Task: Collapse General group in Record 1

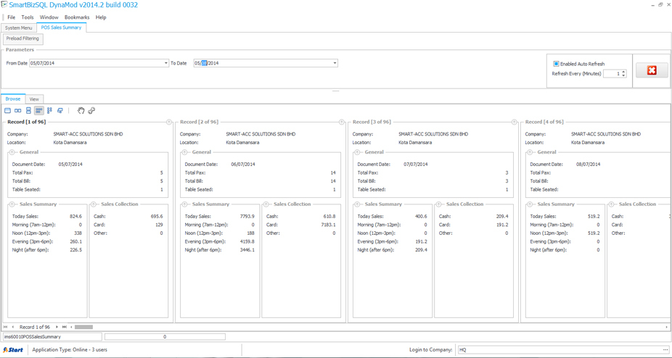Action: (x=12, y=152)
